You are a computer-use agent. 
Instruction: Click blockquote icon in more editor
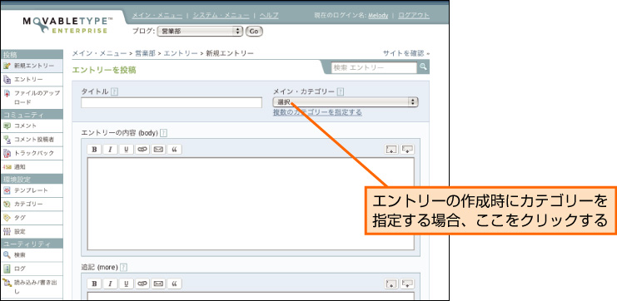point(174,284)
